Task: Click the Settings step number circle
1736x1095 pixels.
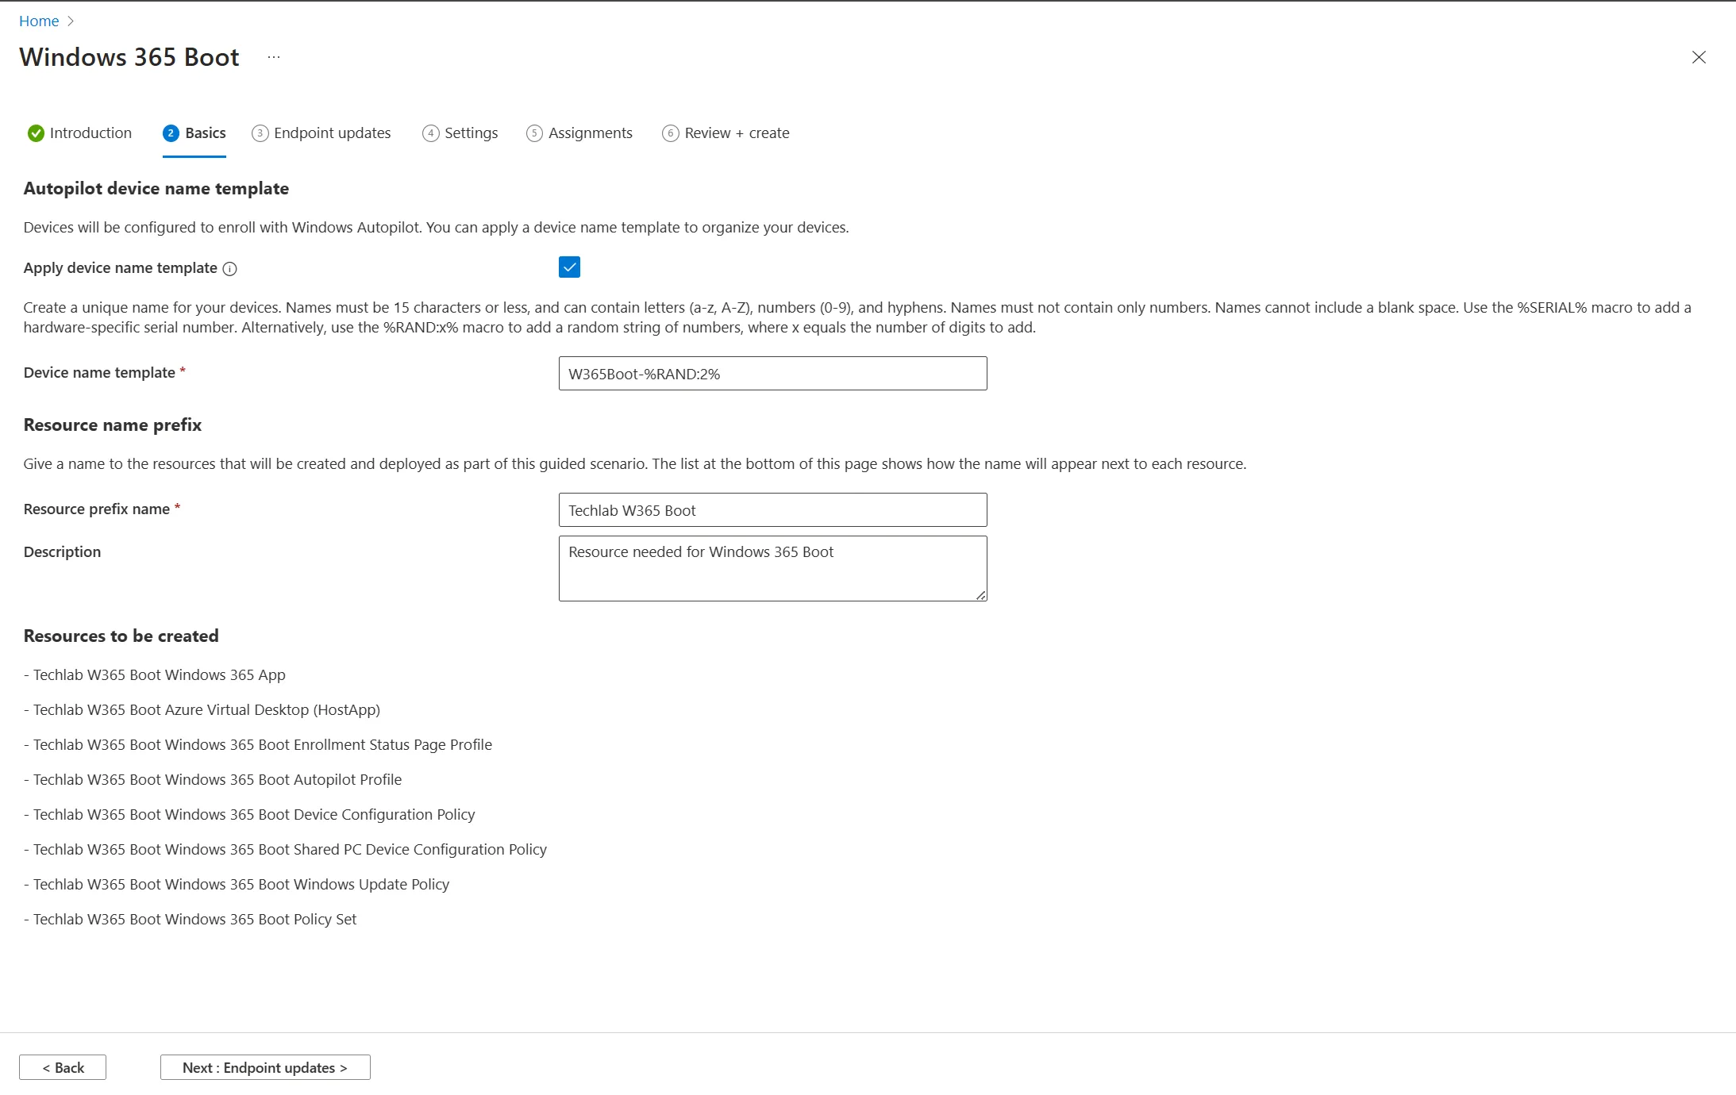Action: 430,133
